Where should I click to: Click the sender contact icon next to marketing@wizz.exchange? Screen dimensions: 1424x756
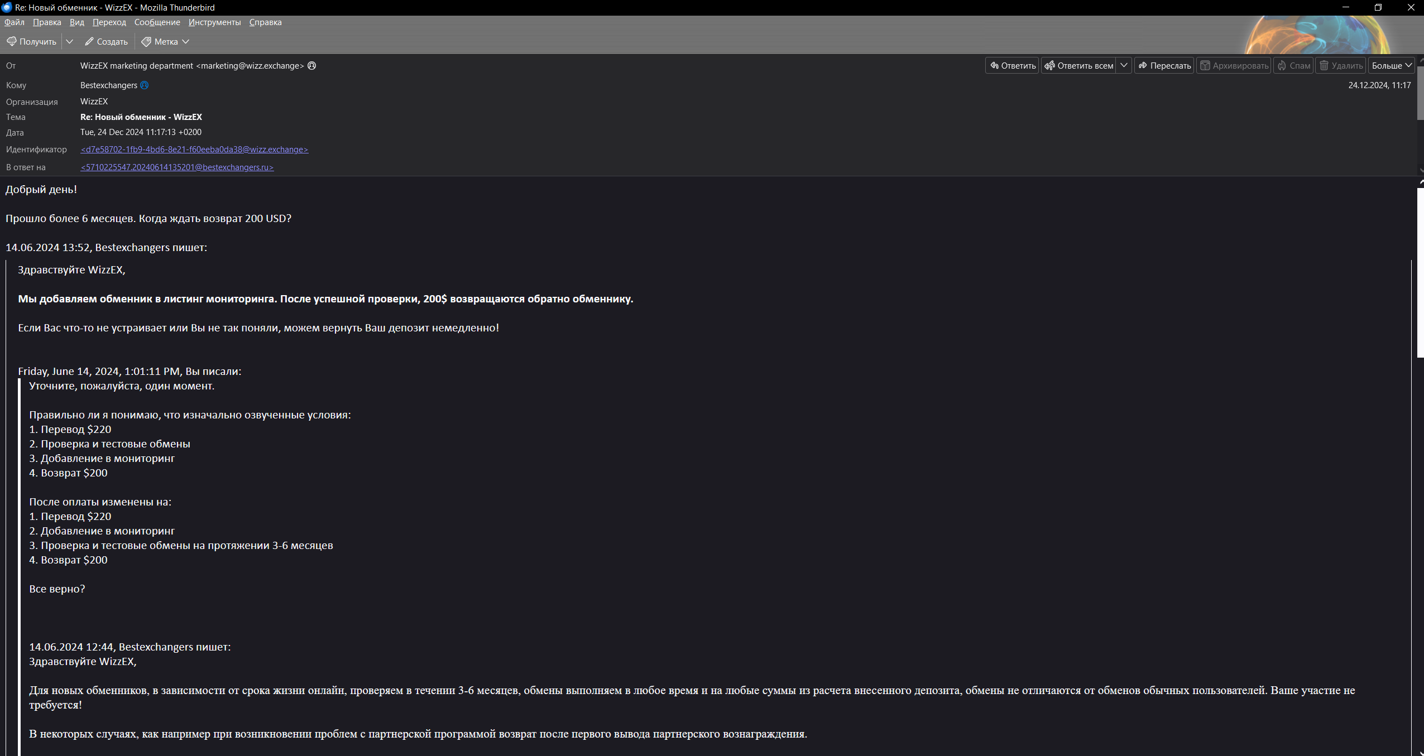pyautogui.click(x=312, y=66)
